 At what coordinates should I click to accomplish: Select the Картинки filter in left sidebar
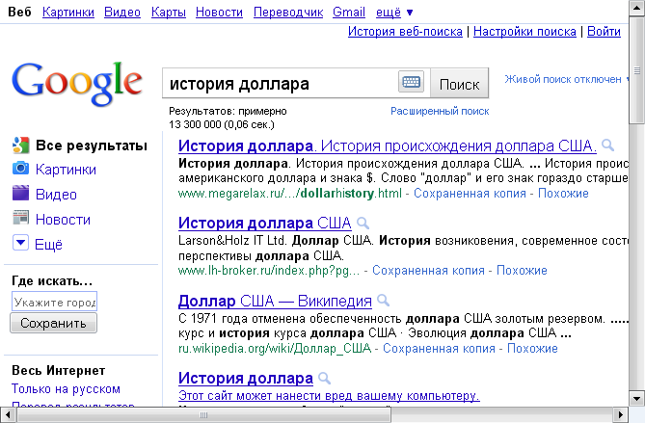(66, 170)
